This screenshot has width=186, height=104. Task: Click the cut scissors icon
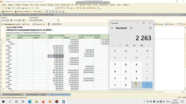click(12, 8)
